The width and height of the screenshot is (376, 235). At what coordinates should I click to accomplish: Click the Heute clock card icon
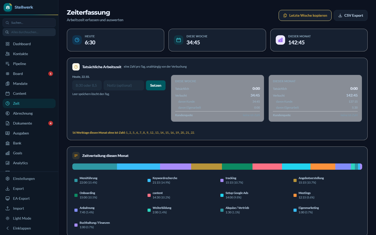pyautogui.click(x=77, y=40)
